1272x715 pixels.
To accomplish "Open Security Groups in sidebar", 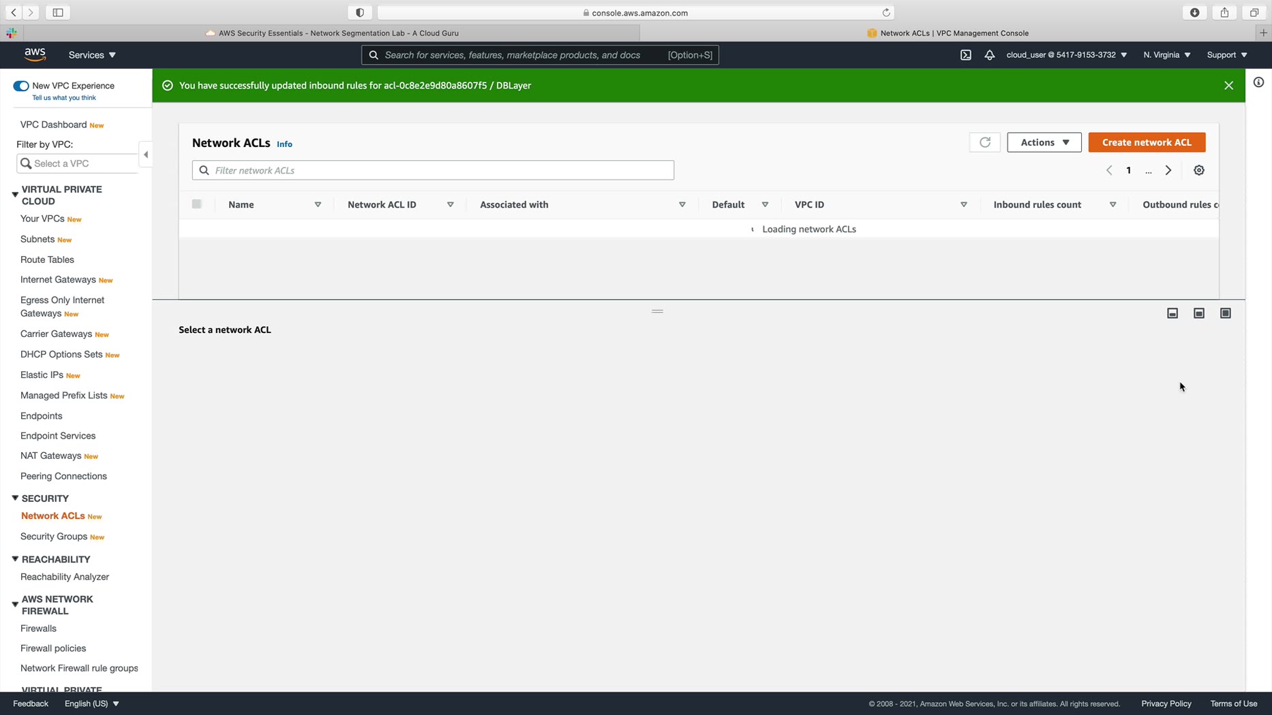I will click(x=54, y=537).
